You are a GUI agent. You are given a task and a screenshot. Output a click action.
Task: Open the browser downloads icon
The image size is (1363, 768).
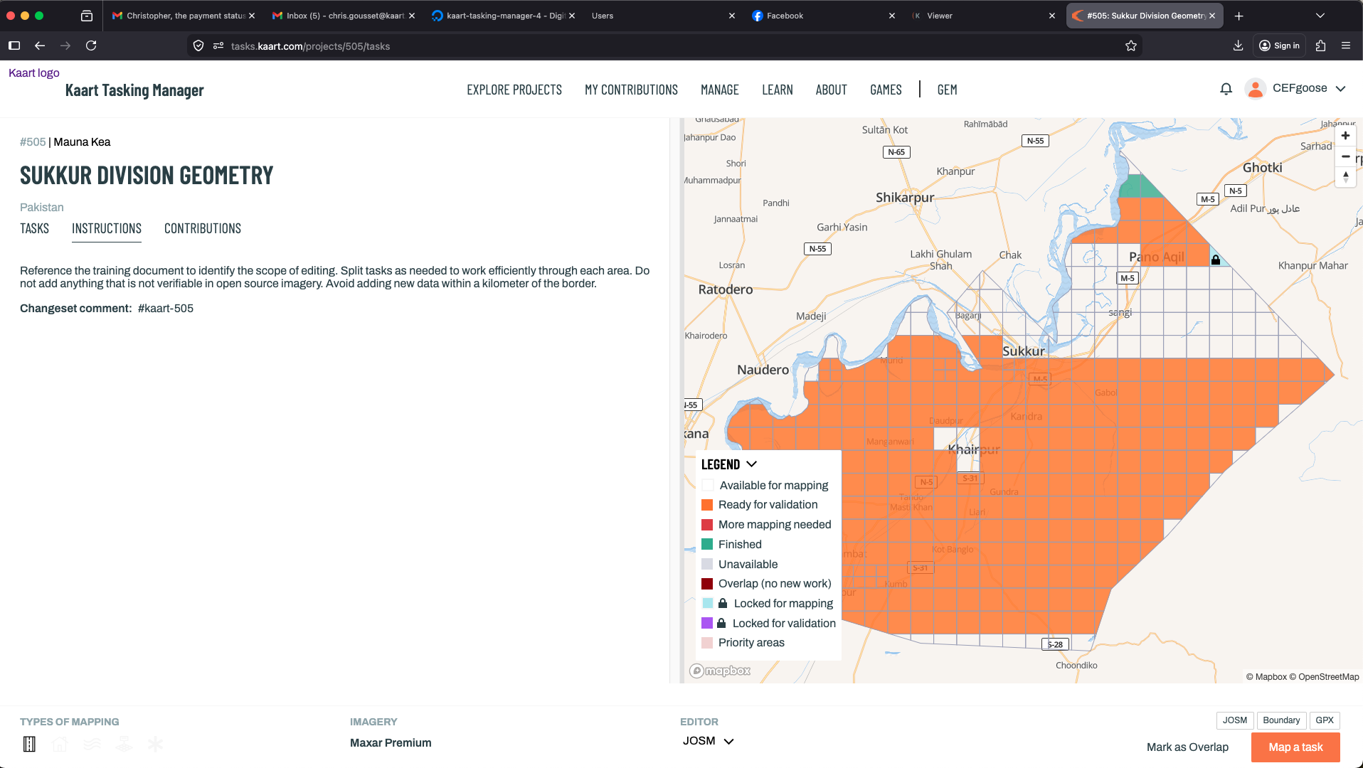[1238, 46]
